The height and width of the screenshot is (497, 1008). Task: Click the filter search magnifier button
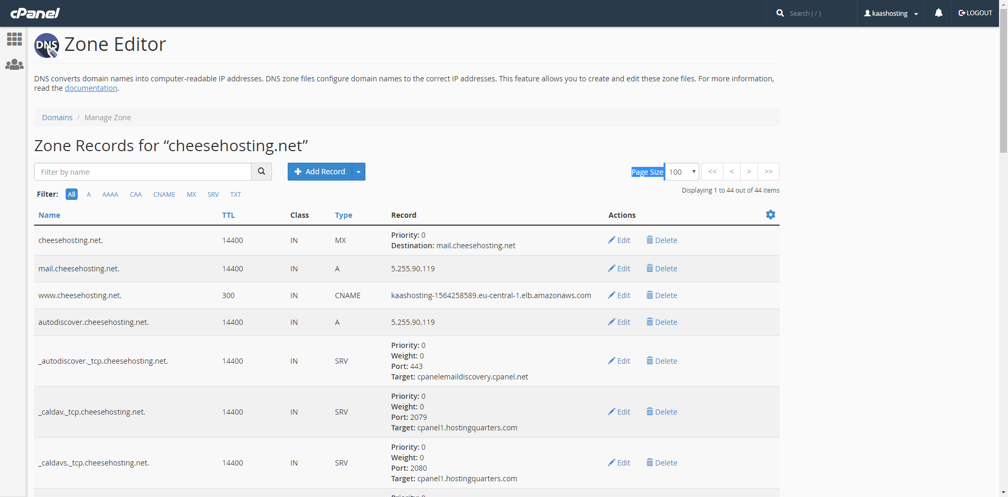(261, 172)
